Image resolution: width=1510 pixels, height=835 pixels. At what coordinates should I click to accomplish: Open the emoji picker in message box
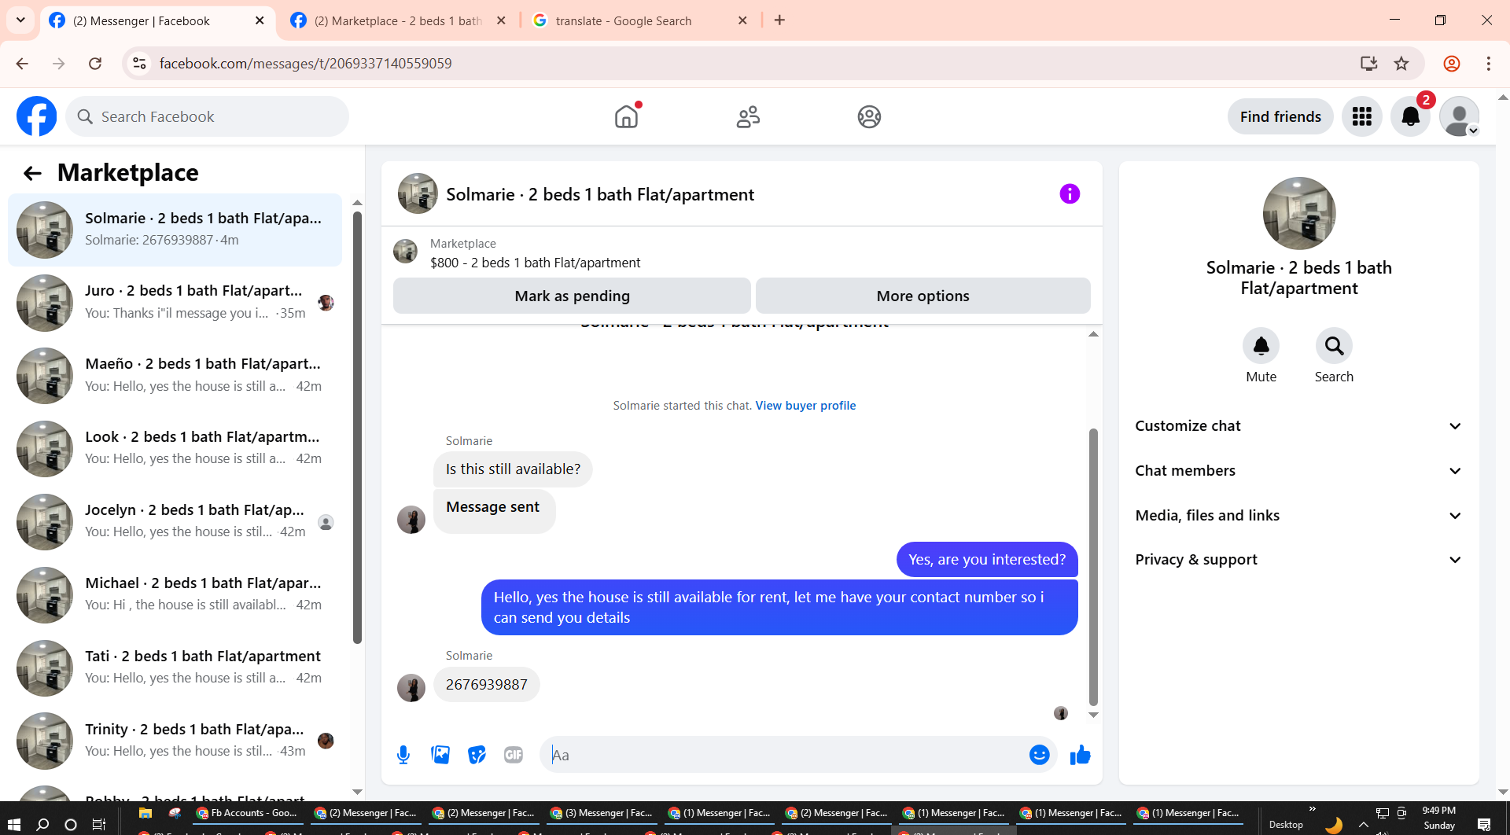1039,755
